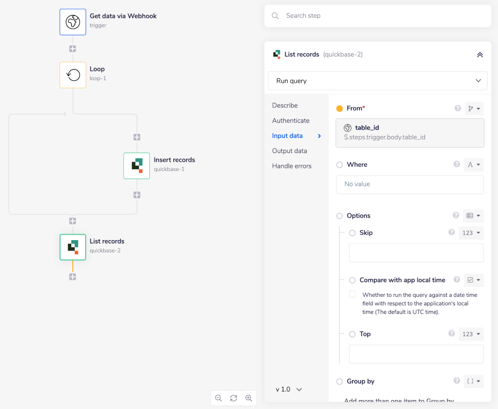The width and height of the screenshot is (498, 409).
Task: Enable the Compare with app local time checkbox
Action: click(353, 294)
